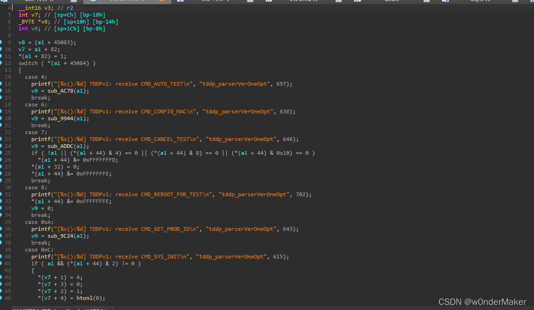Toggle the breakpoint dot on line 20

[x=1, y=118]
